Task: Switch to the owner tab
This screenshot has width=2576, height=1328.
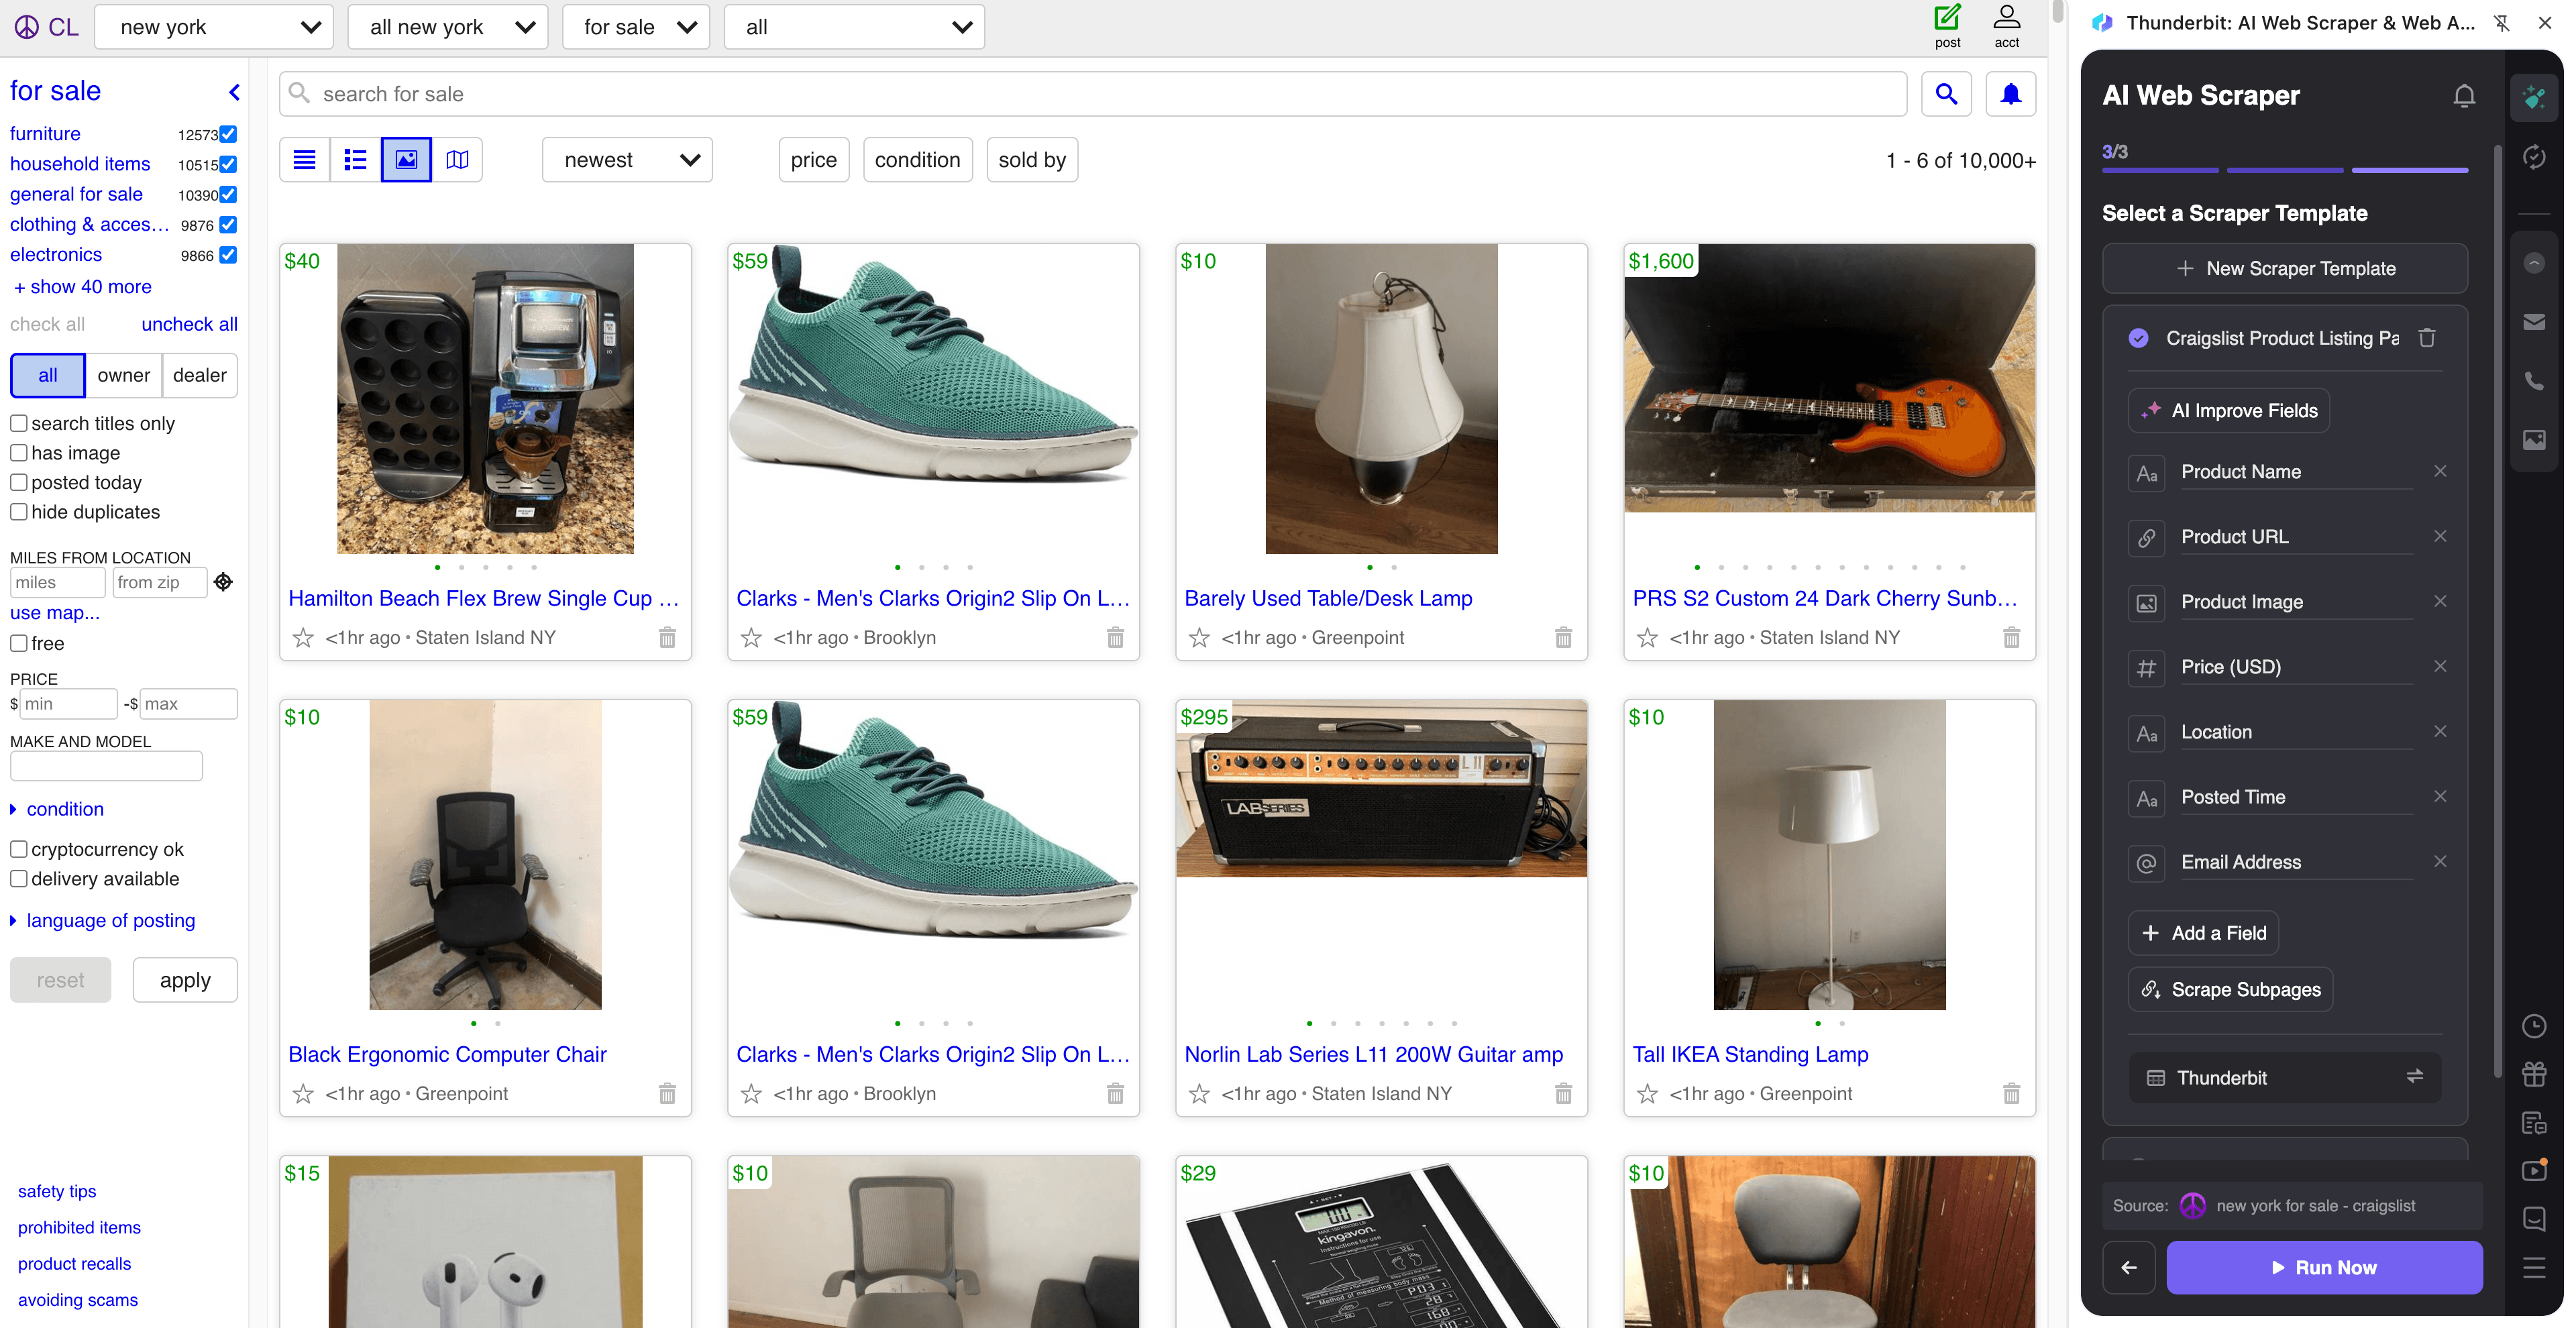Action: tap(123, 375)
